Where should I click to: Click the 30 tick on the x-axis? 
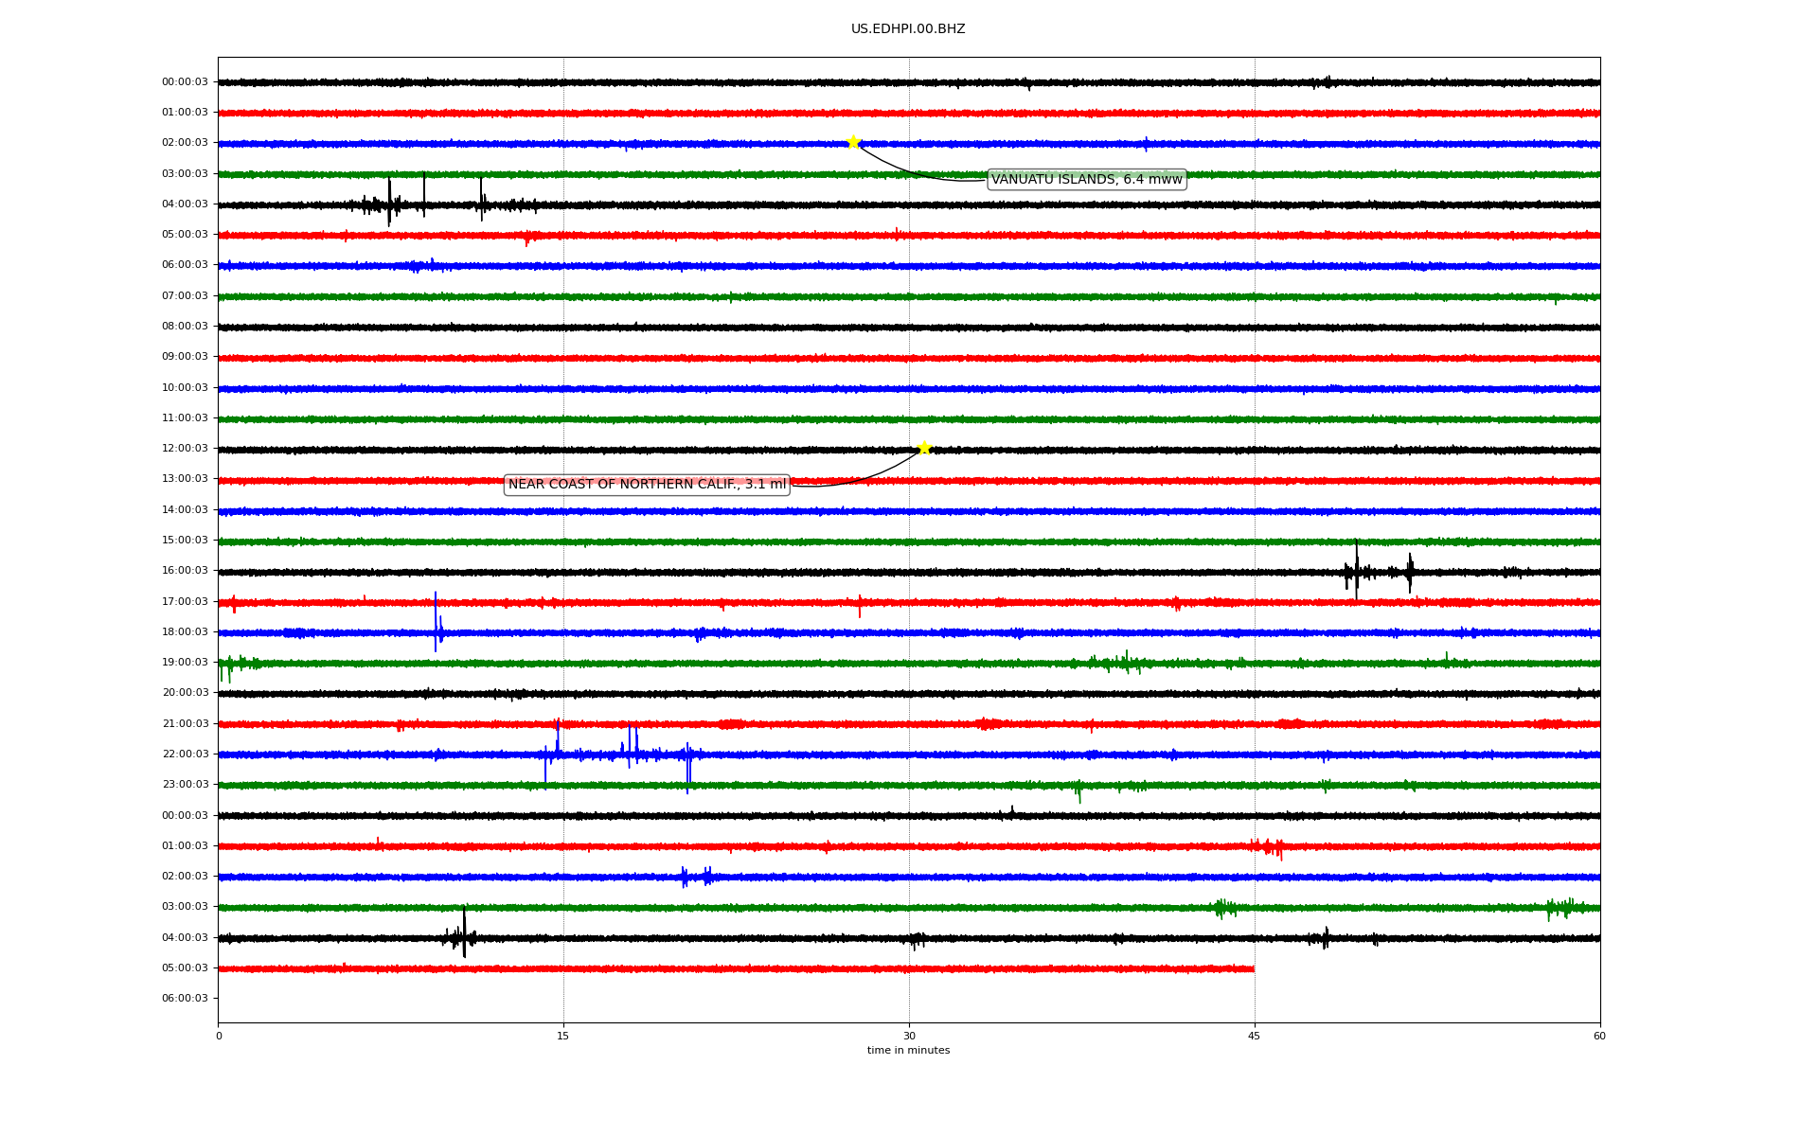coord(909,1036)
